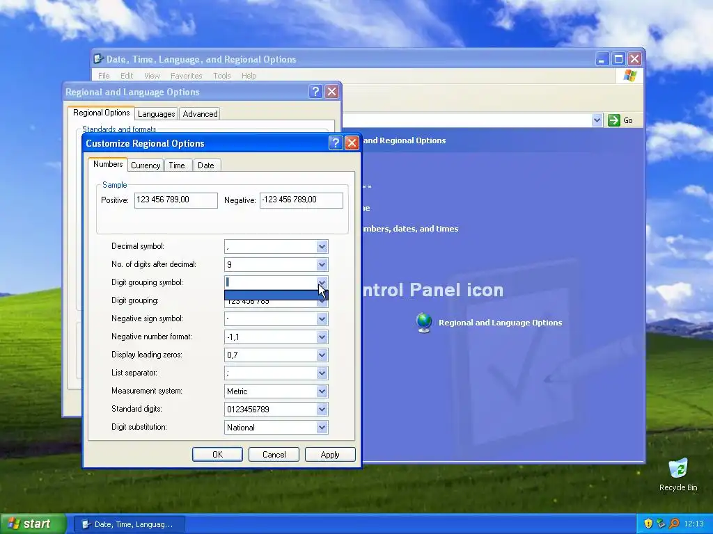Open the List separator dropdown
Image resolution: width=713 pixels, height=534 pixels.
coord(322,373)
